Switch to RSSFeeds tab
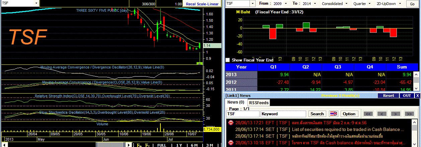421x147 pixels. [259, 103]
